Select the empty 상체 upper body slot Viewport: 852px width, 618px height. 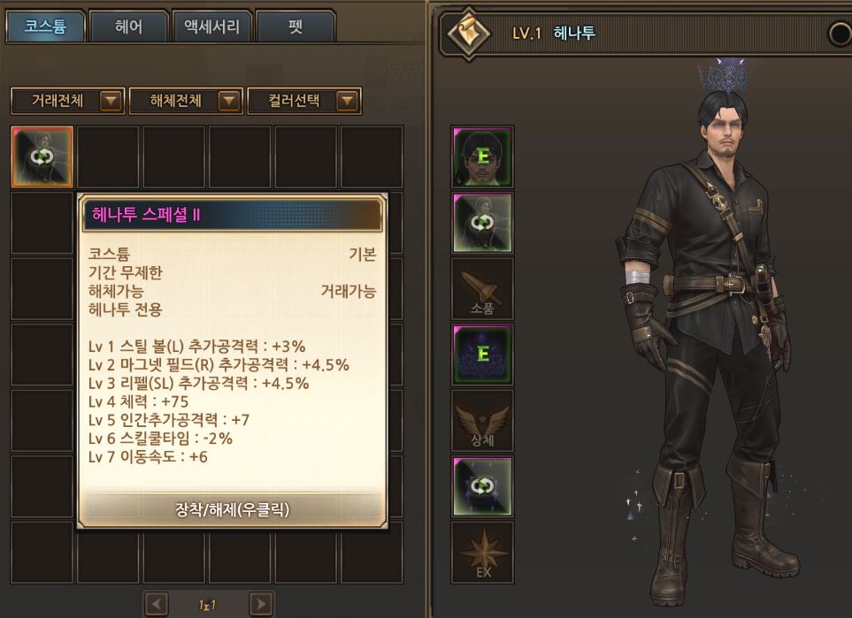click(x=482, y=421)
